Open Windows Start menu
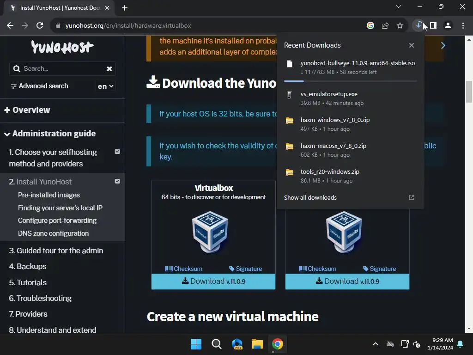The image size is (473, 355). coord(196,344)
